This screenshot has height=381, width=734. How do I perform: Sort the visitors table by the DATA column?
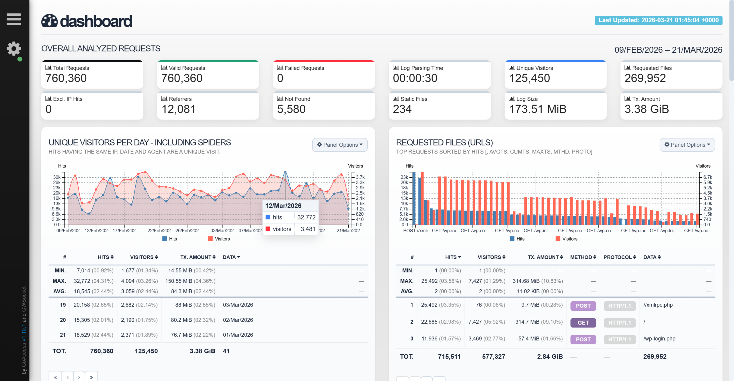(231, 257)
